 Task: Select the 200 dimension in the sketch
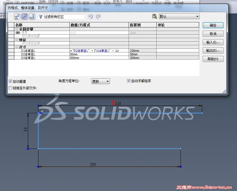[93, 164]
